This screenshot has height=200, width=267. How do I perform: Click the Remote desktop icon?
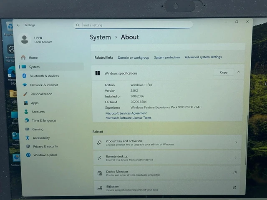point(99,158)
